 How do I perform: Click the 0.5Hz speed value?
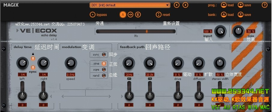pyautogui.click(x=71, y=75)
